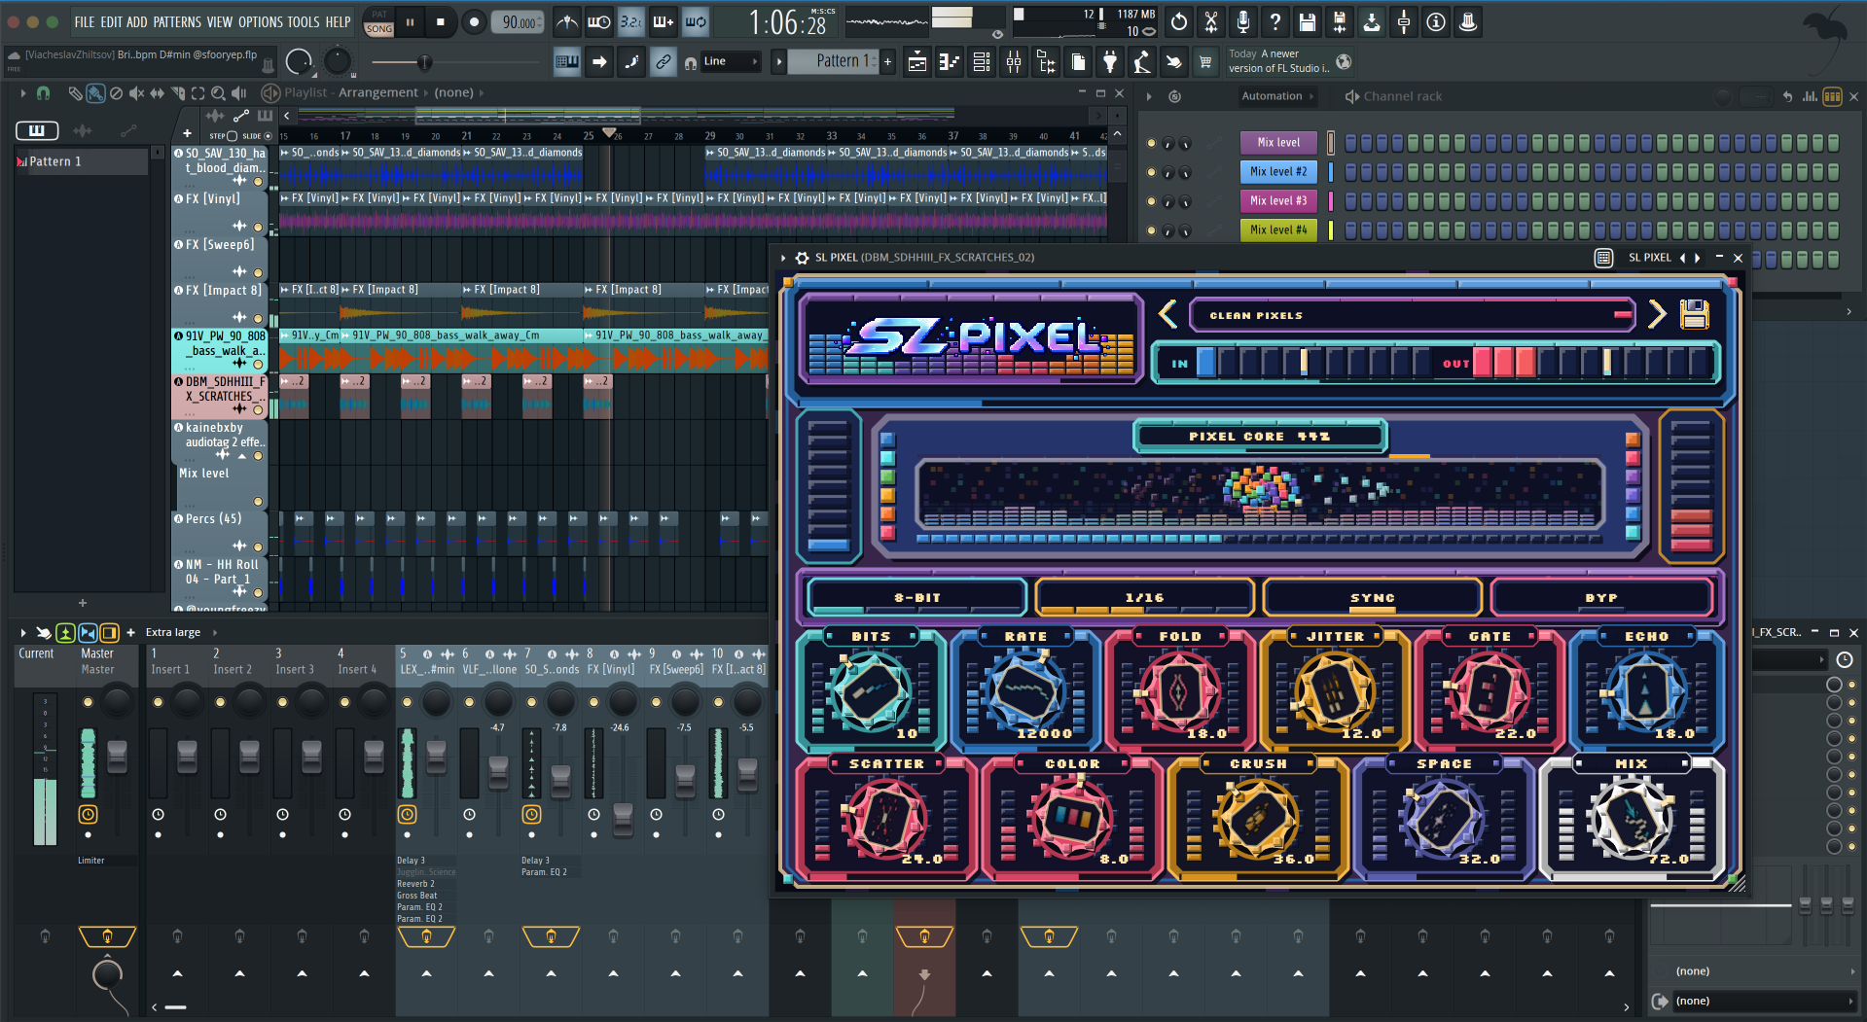
Task: Click the 1/16 rate button in SL Pixel
Action: (x=1145, y=597)
